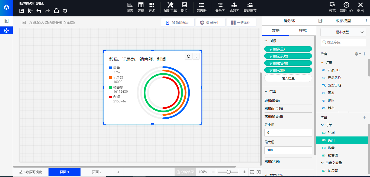This screenshot has height=177, width=370.
Task: Open the 图表 chart menu
Action: click(130, 7)
